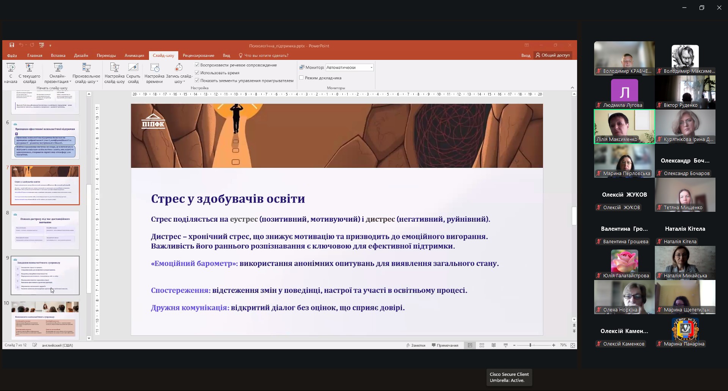Uncheck 'Воспроизвести речевое сопровождение' checkbox

click(x=197, y=65)
